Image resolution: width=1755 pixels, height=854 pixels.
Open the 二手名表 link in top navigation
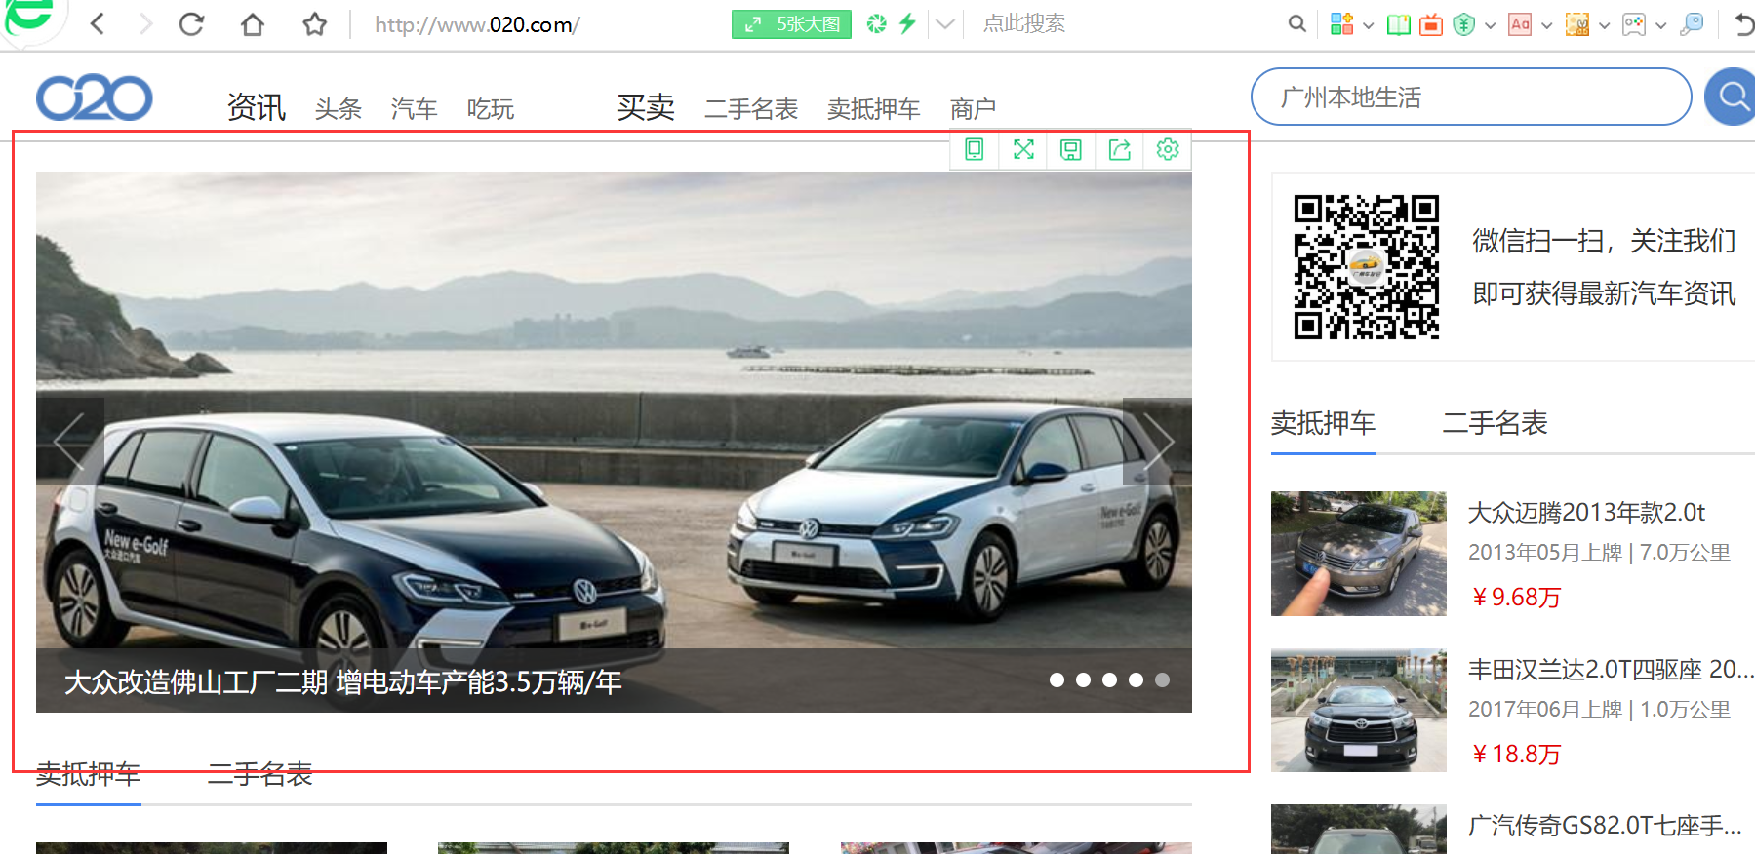[751, 109]
